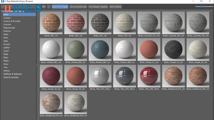This screenshot has height=120, width=214.
Task: Select the Bricks_Weathered_E04_1m material
Action: pos(75,103)
